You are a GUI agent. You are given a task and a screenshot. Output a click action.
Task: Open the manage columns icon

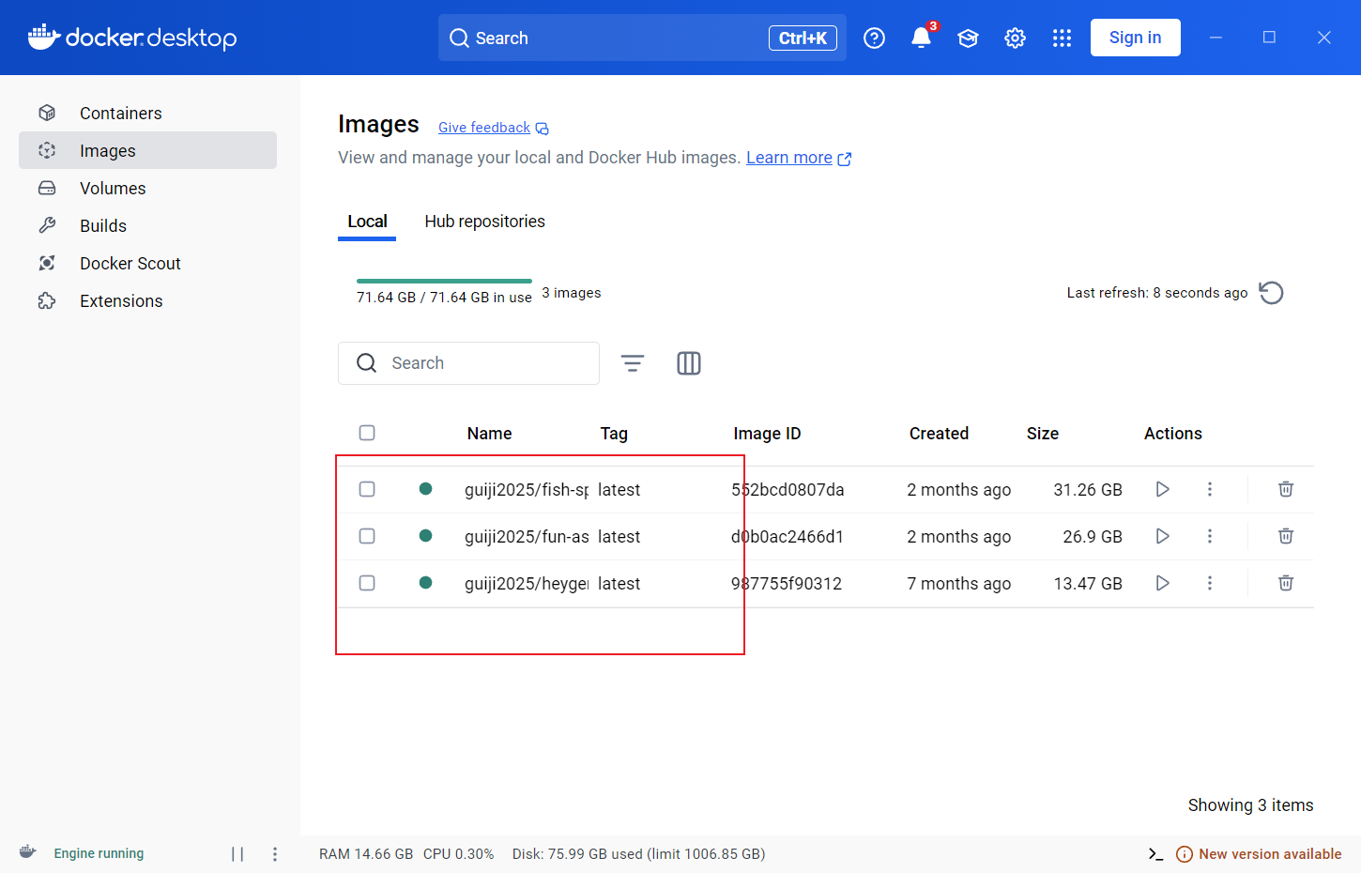tap(689, 363)
